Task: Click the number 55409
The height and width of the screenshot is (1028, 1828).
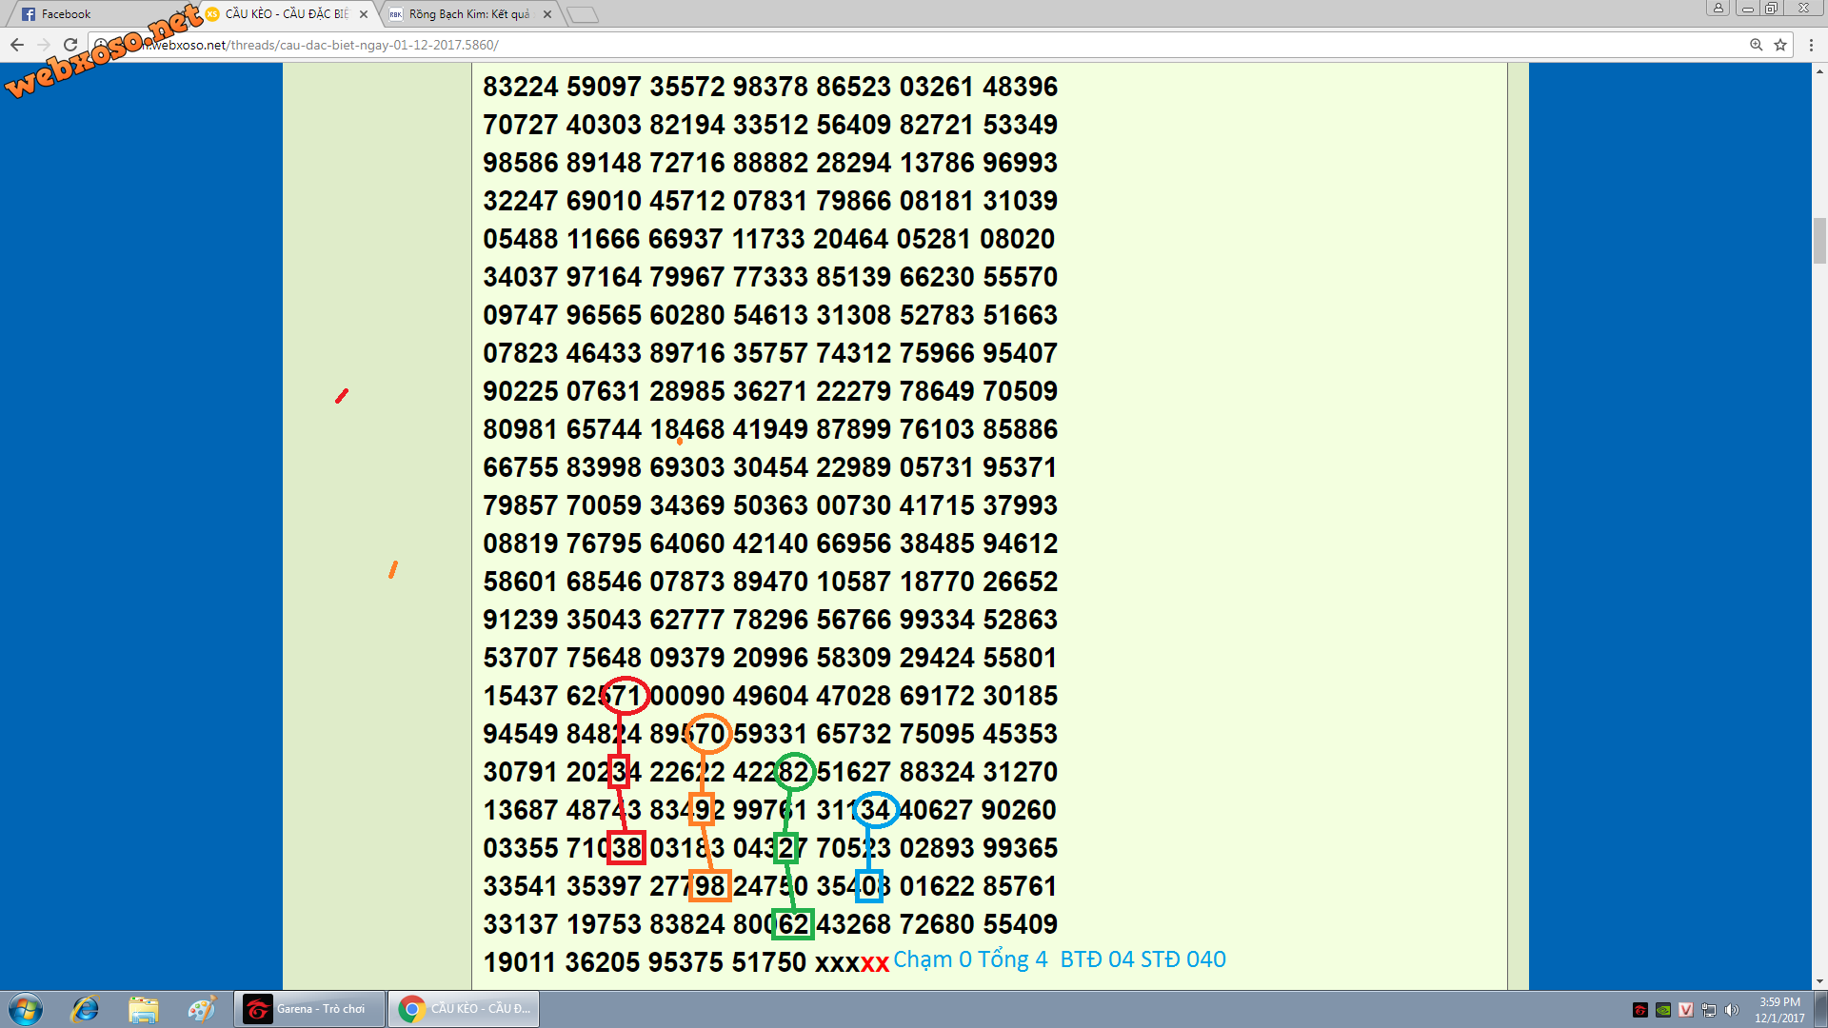Action: pos(1021,924)
